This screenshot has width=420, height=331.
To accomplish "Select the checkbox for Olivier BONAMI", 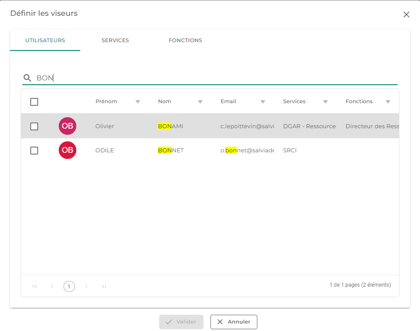I will pyautogui.click(x=34, y=126).
